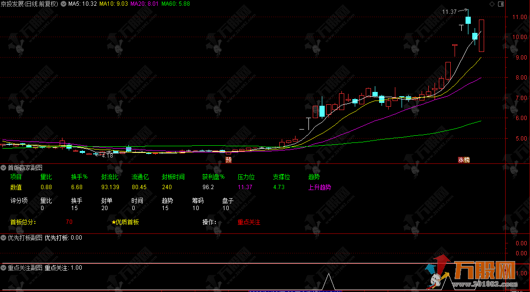
Task: Select the MA20 magenta indicator label
Action: click(x=145, y=4)
